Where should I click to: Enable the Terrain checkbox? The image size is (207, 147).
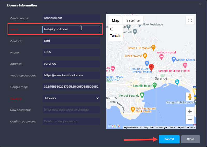pos(112,29)
